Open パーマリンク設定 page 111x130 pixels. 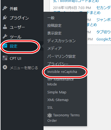(61, 56)
